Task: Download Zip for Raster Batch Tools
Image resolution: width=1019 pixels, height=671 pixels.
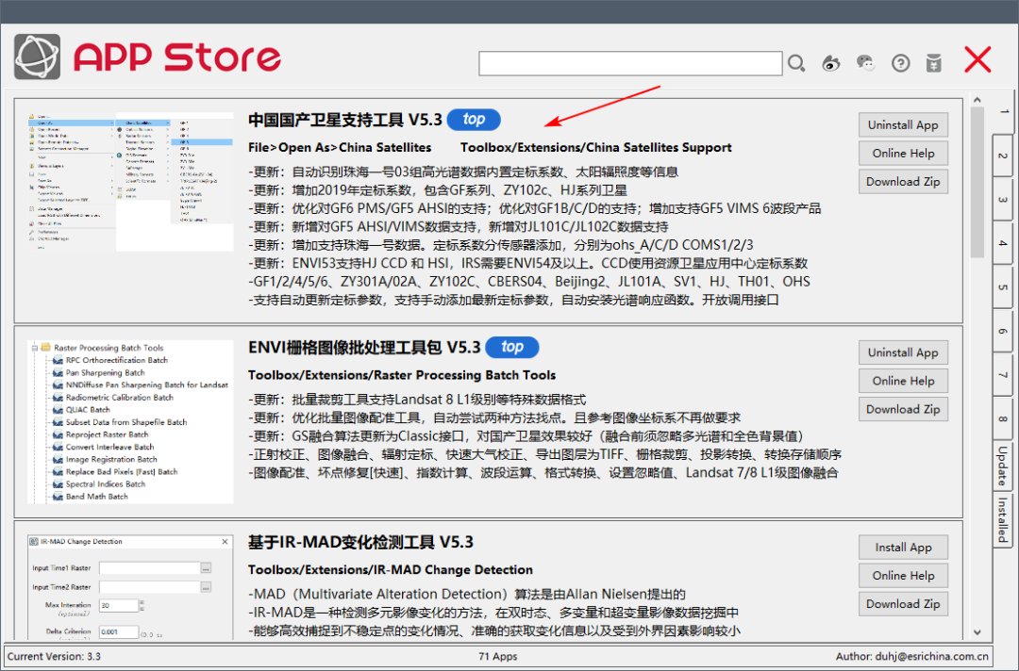Action: [x=903, y=409]
